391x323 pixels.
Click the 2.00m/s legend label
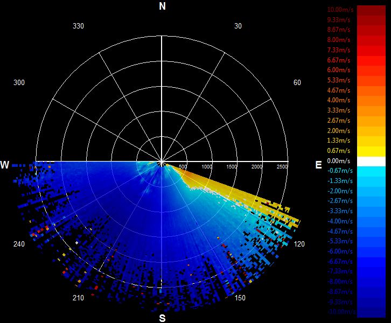click(339, 131)
